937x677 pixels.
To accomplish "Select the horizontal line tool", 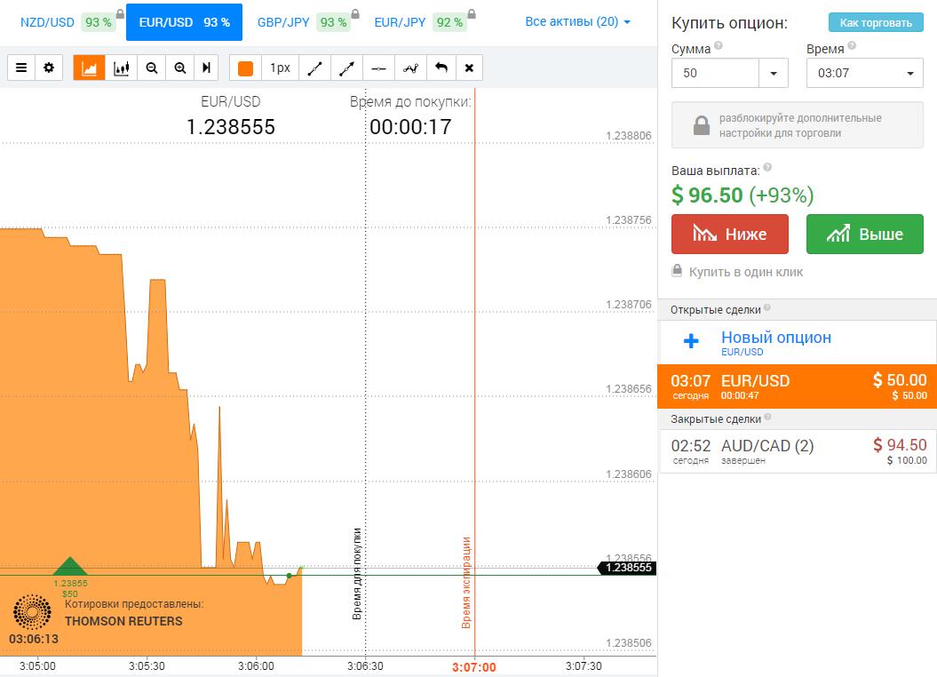I will pyautogui.click(x=379, y=68).
